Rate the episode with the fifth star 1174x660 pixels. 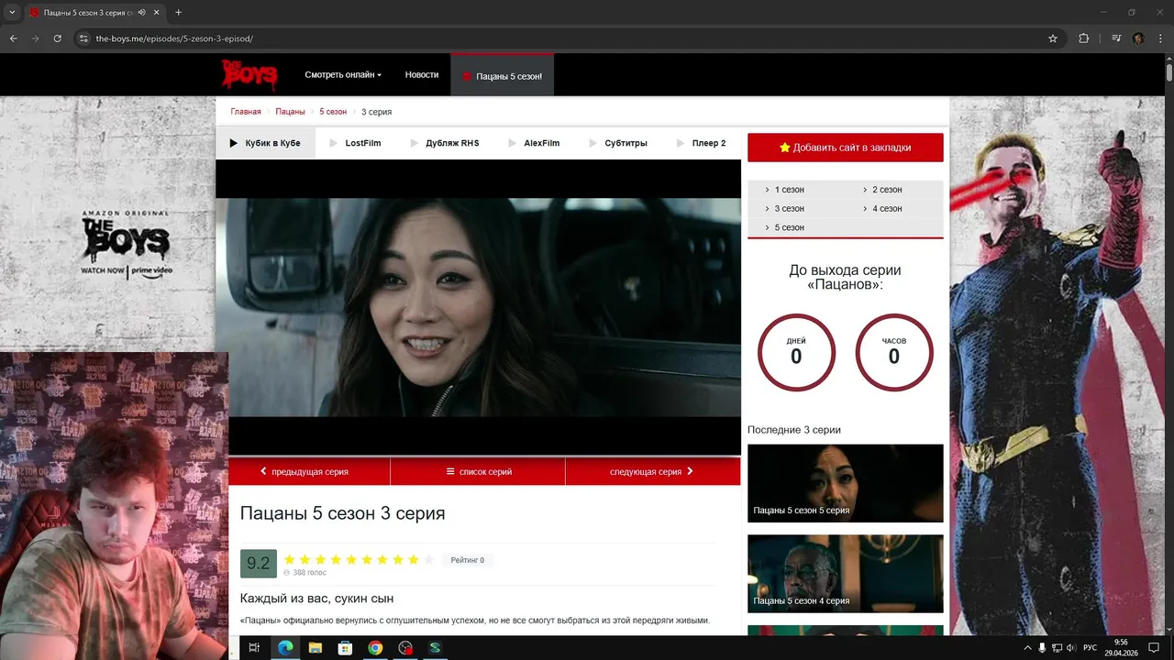[351, 559]
